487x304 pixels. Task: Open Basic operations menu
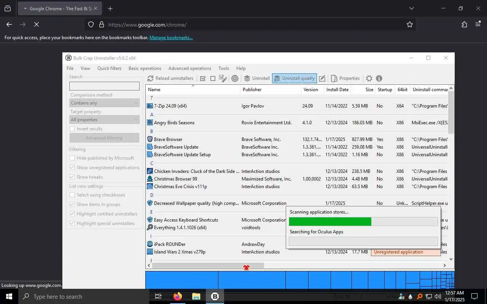coord(145,68)
